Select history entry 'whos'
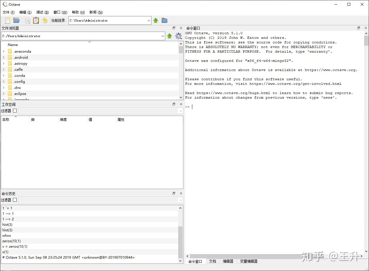369x271 pixels. click(90, 235)
